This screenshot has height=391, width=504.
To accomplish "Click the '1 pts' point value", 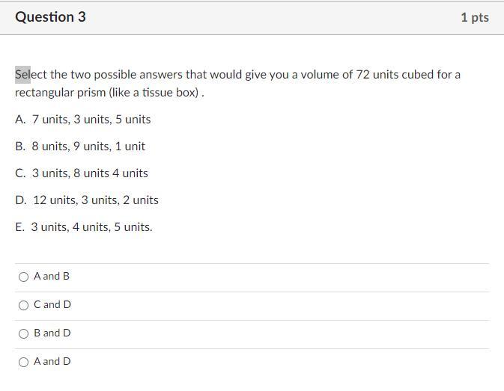I will point(475,17).
